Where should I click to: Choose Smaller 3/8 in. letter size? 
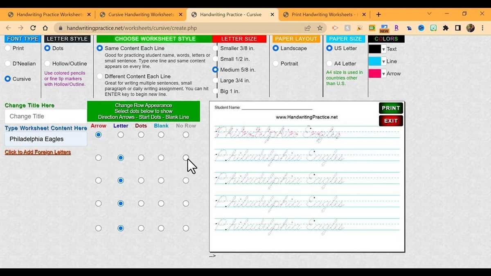click(x=215, y=48)
